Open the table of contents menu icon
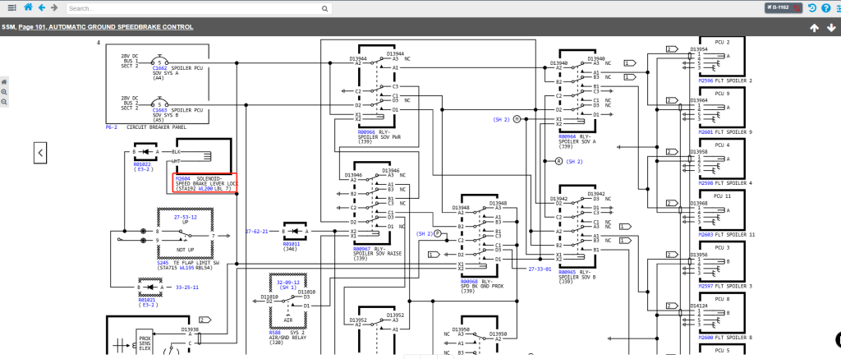Image resolution: width=841 pixels, height=359 pixels. [x=11, y=8]
